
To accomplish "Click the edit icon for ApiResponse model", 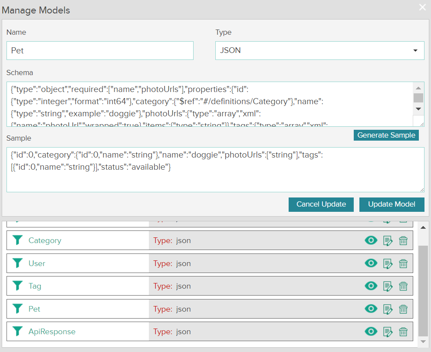I will tap(388, 332).
